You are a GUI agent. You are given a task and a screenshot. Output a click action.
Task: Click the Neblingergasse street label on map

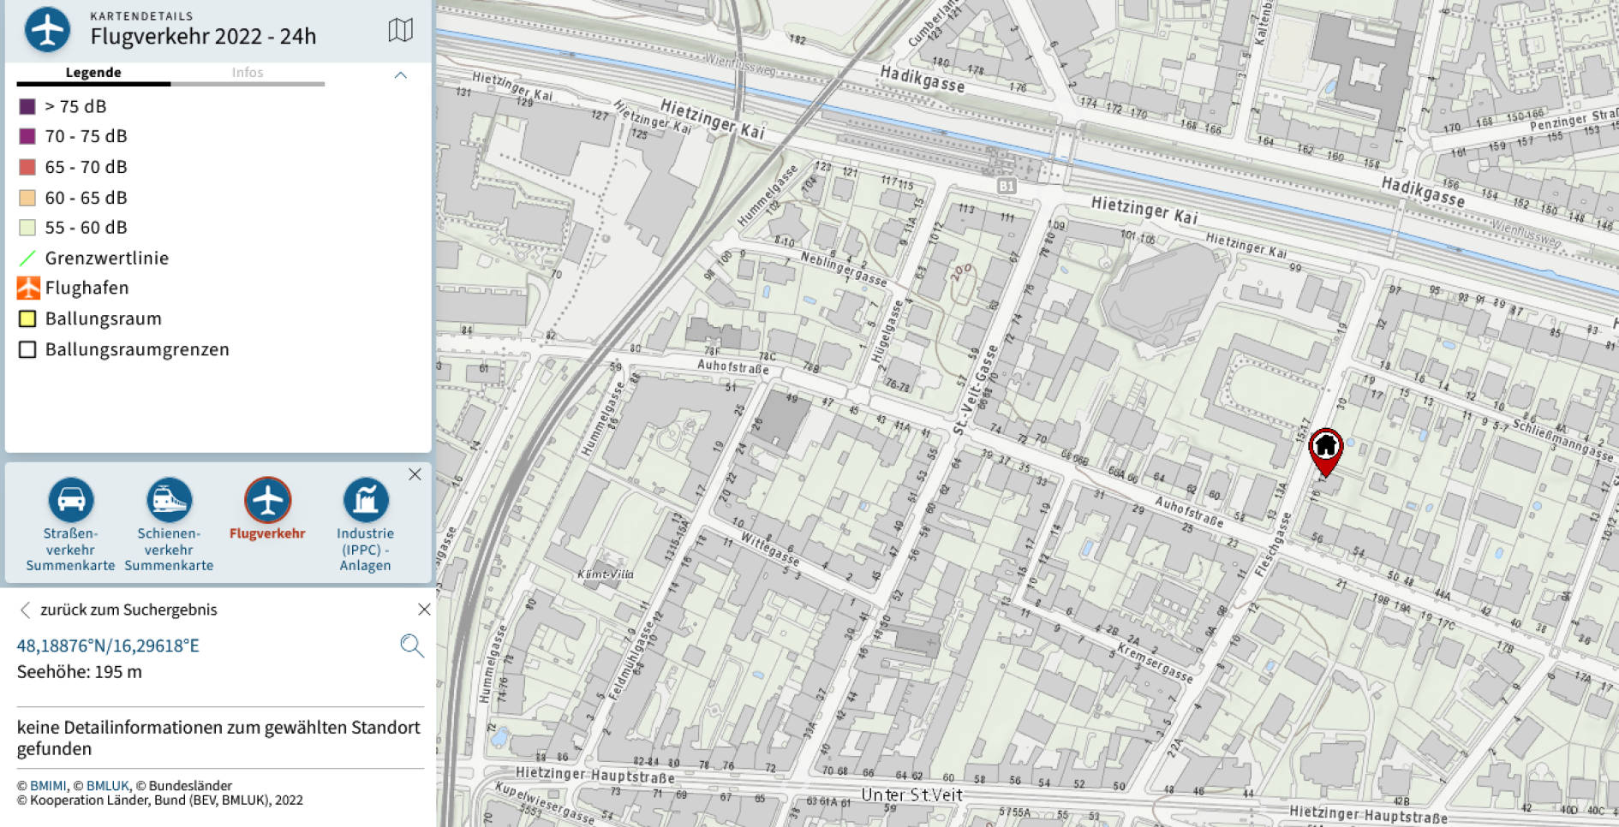tap(844, 268)
